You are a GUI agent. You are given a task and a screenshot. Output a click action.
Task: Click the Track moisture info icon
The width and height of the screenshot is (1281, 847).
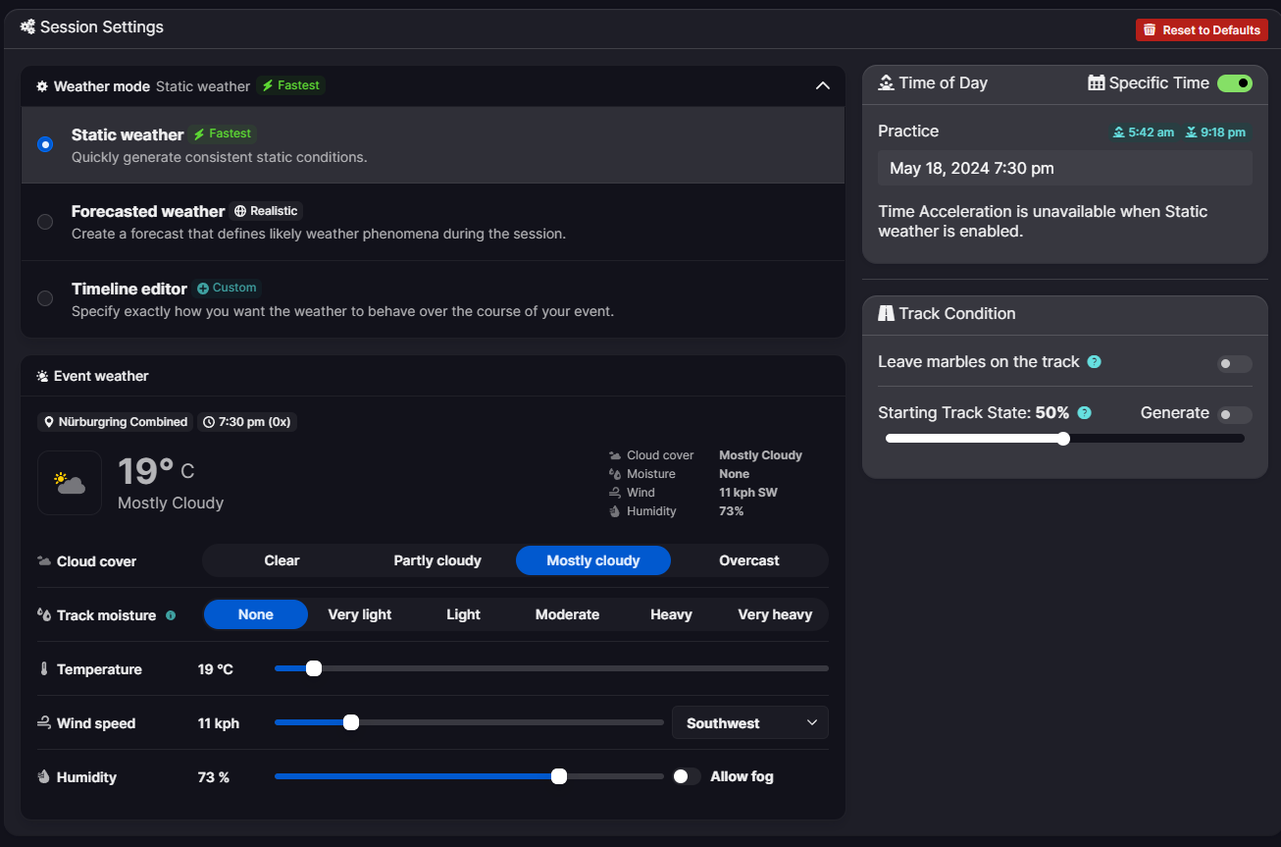171,615
